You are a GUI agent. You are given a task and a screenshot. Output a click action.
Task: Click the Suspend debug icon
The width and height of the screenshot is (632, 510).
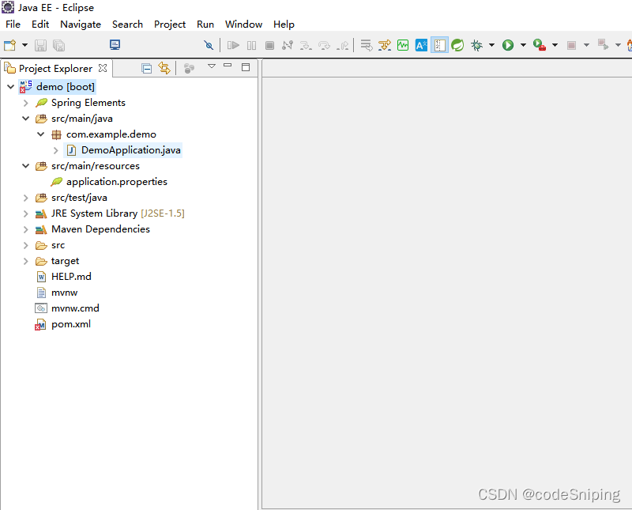pos(251,45)
